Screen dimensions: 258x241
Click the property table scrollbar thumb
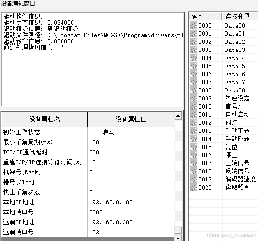tap(178, 230)
